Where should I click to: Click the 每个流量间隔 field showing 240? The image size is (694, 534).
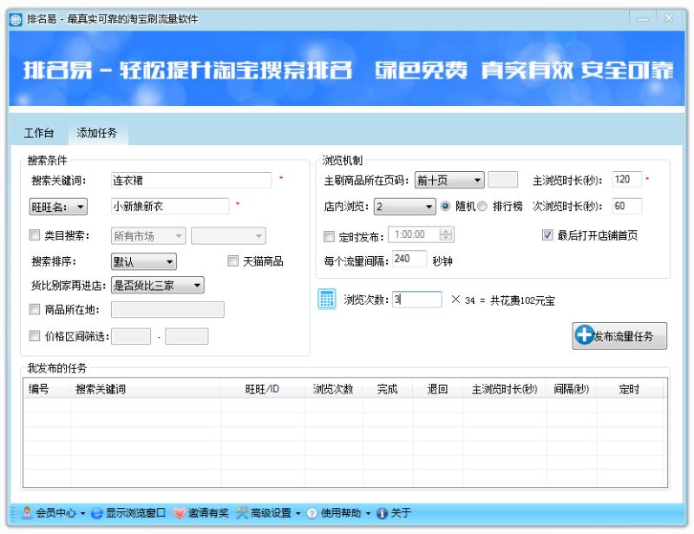click(409, 259)
